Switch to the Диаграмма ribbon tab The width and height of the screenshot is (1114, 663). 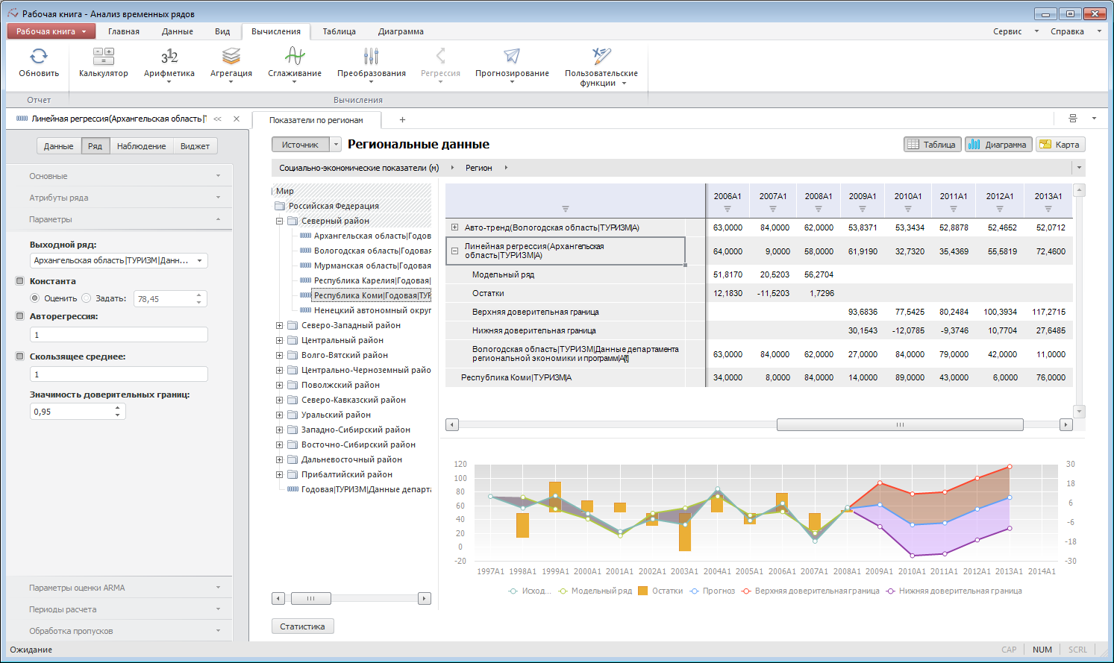point(401,31)
